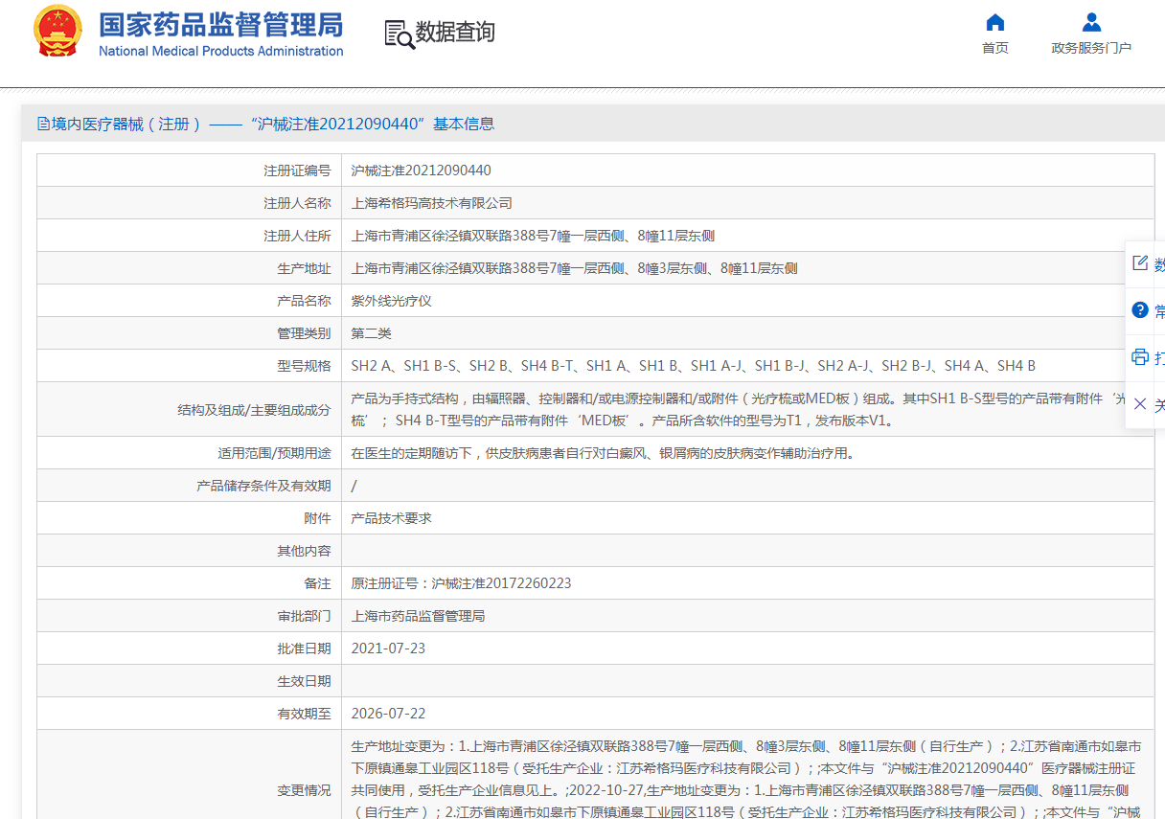
Task: Select 第二类 value
Action: pos(372,333)
